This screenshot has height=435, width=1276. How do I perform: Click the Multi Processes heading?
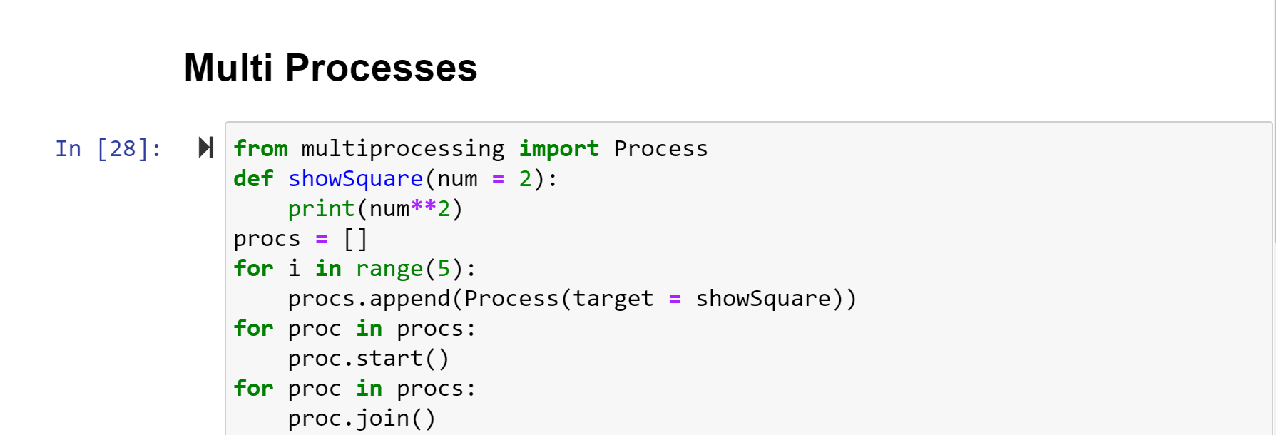[330, 68]
